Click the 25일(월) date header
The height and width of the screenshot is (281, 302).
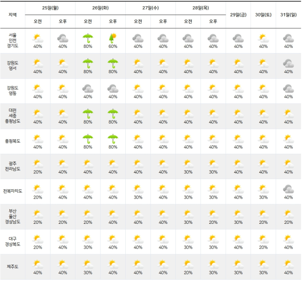(50, 8)
